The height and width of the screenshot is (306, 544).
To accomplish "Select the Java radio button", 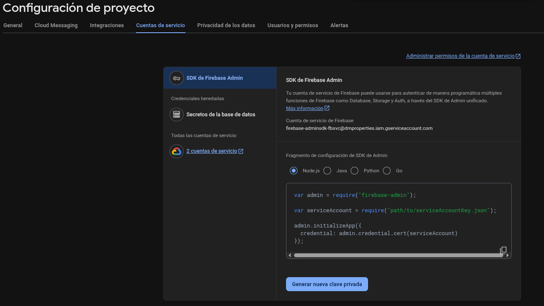I will 327,171.
